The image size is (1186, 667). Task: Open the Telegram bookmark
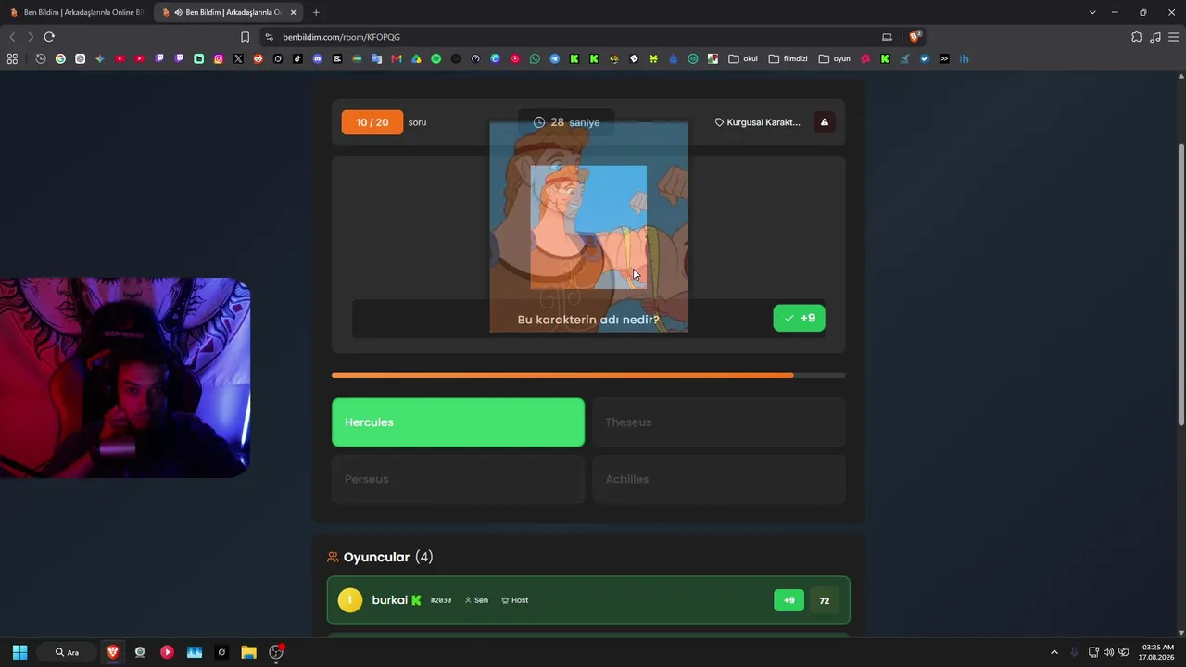click(554, 58)
